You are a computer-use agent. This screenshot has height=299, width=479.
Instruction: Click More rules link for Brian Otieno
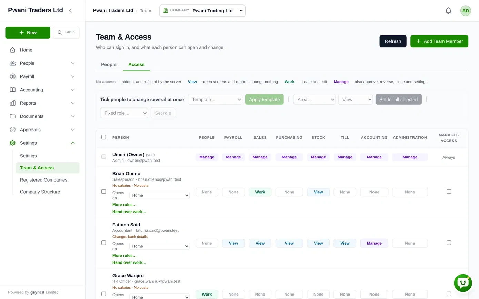[x=124, y=205]
